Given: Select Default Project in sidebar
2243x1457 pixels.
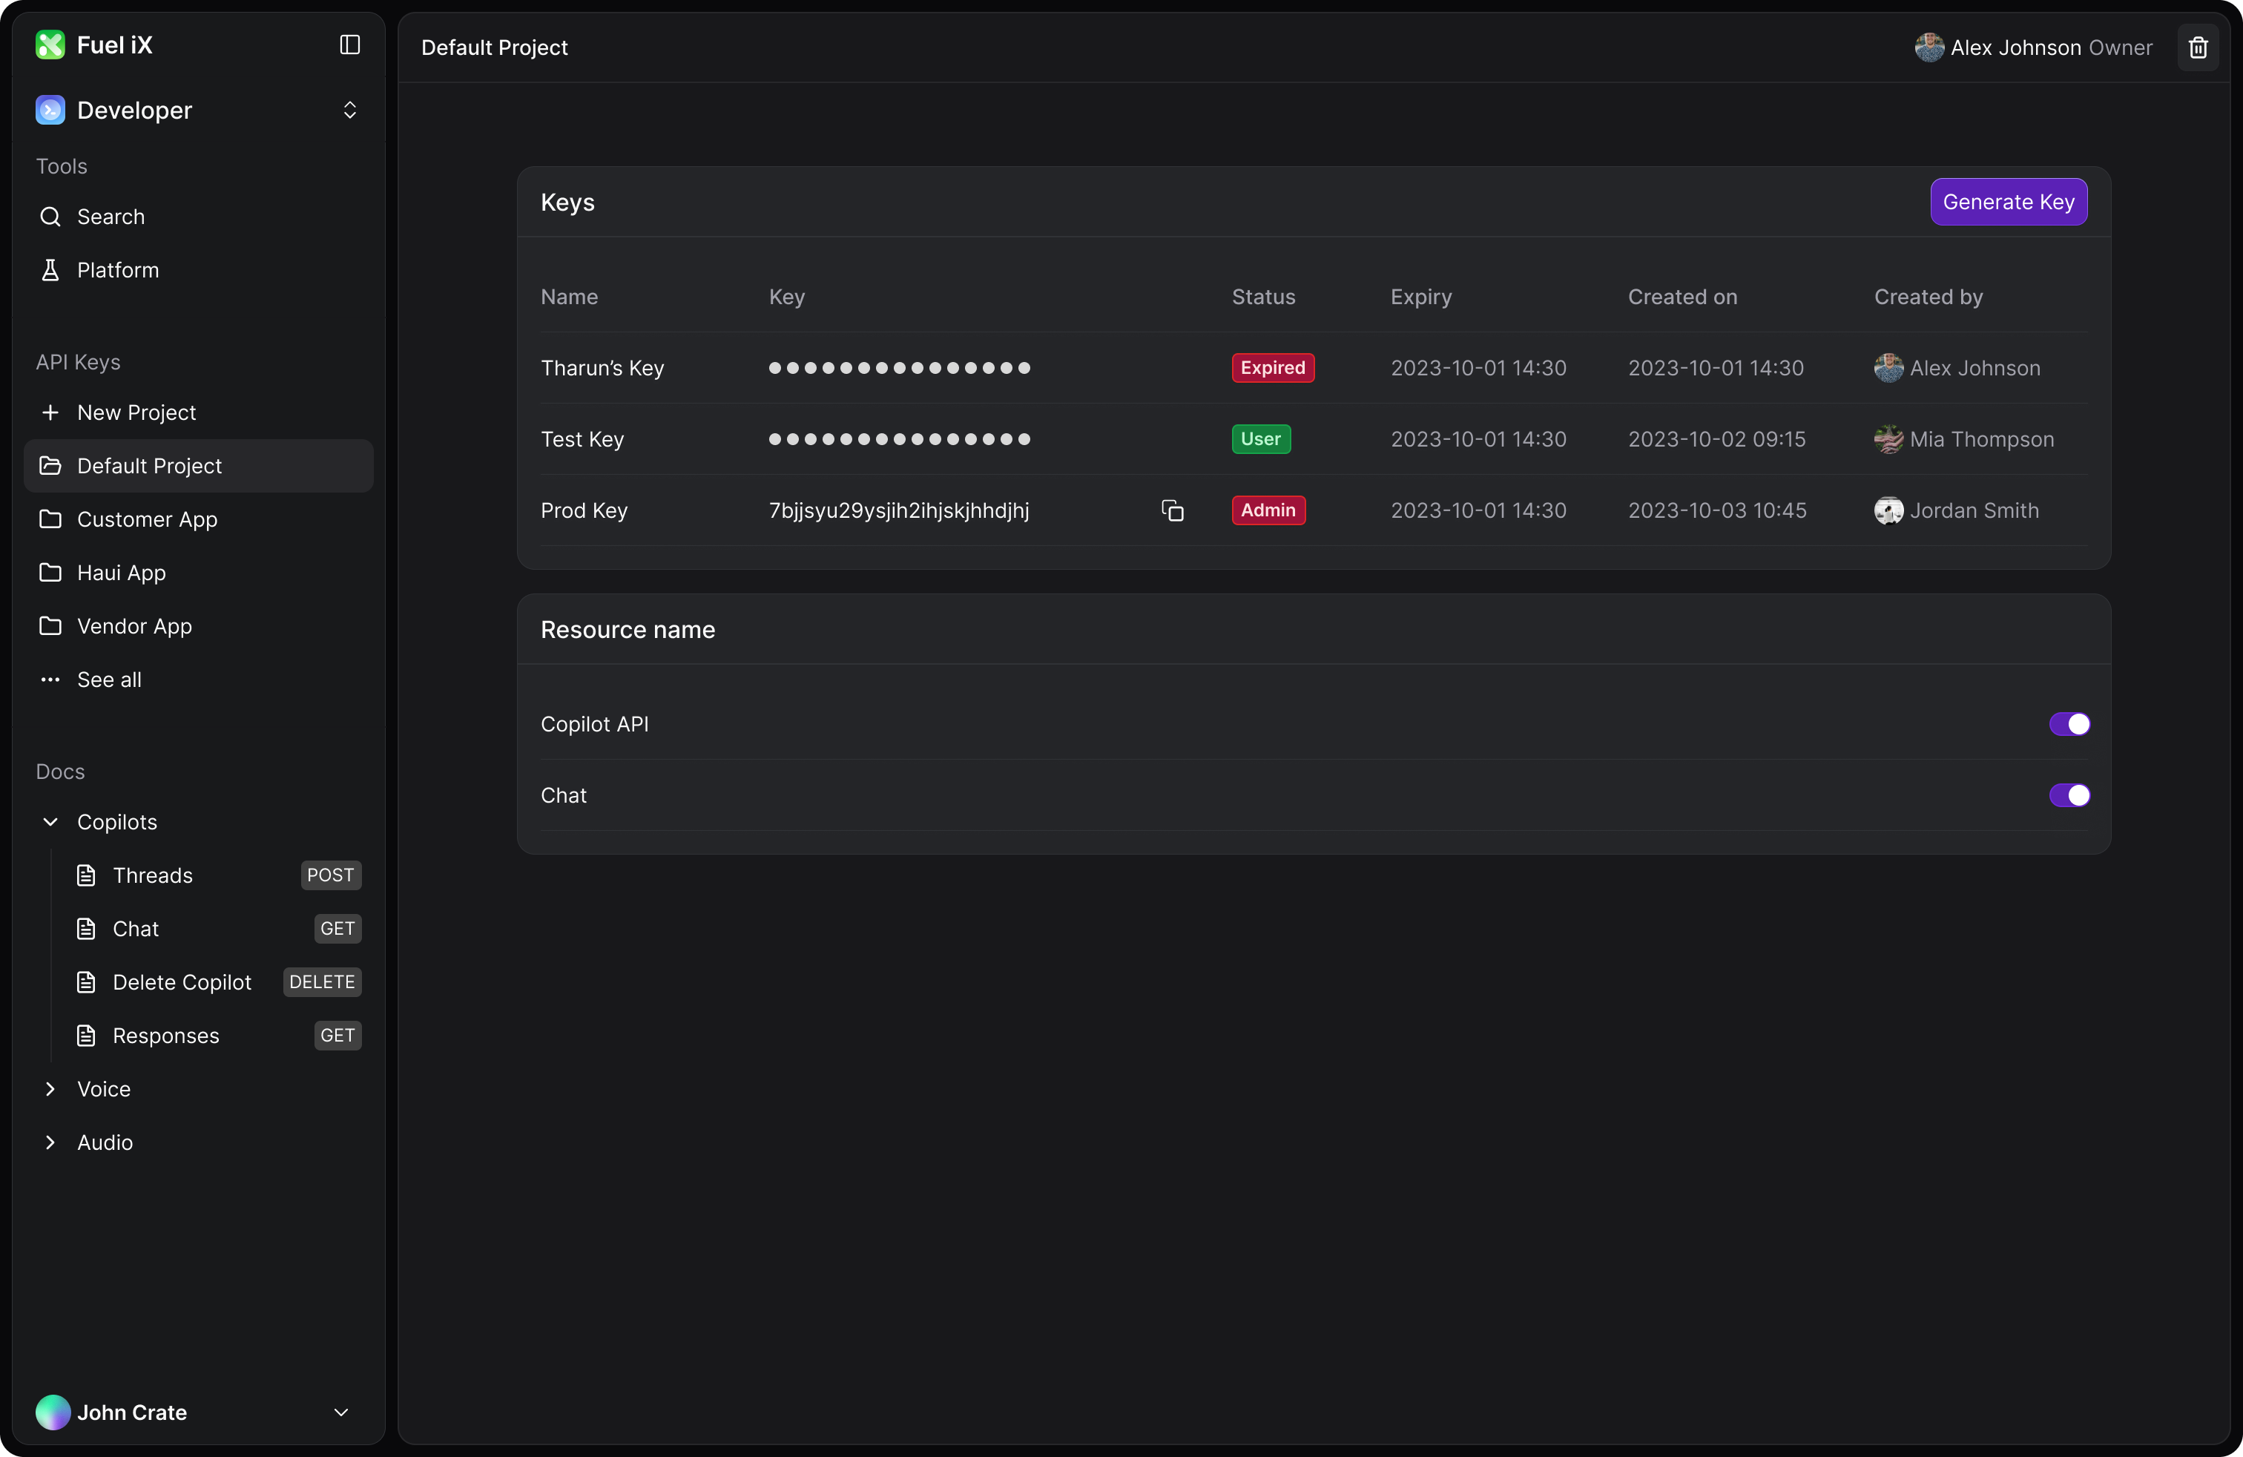Looking at the screenshot, I should click(199, 466).
